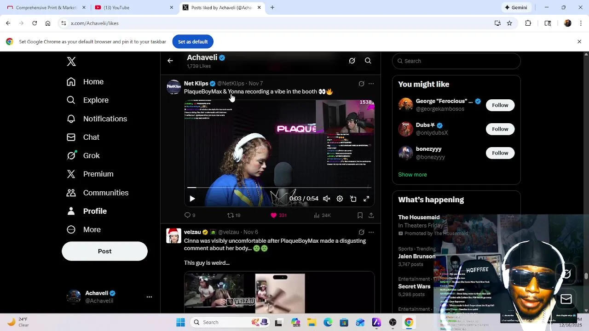View analytics with 24K views
589x331 pixels.
coord(322,215)
